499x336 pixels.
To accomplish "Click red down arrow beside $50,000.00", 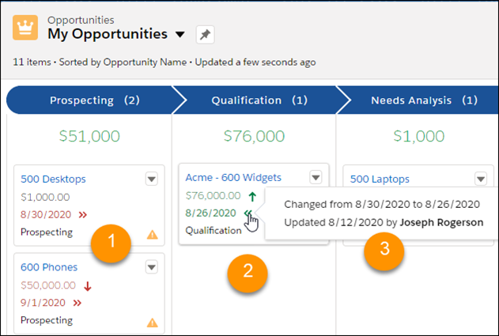I will click(88, 285).
